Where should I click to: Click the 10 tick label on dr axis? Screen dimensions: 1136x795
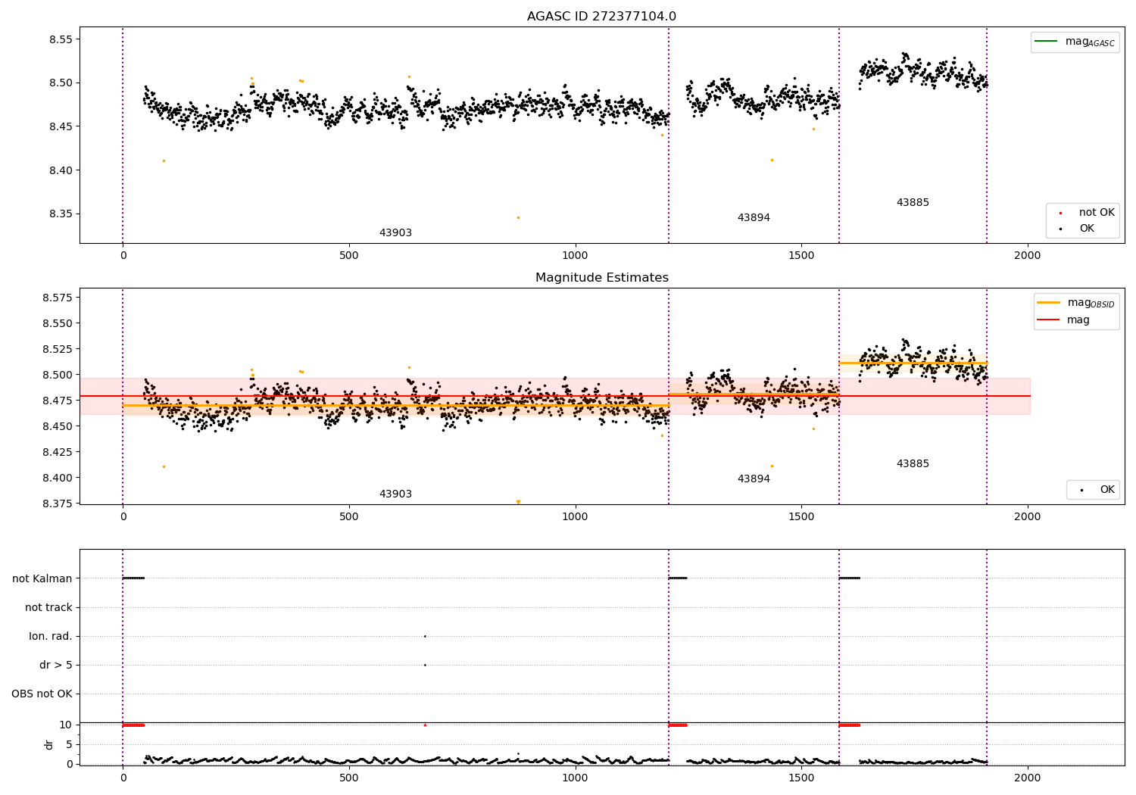66,725
